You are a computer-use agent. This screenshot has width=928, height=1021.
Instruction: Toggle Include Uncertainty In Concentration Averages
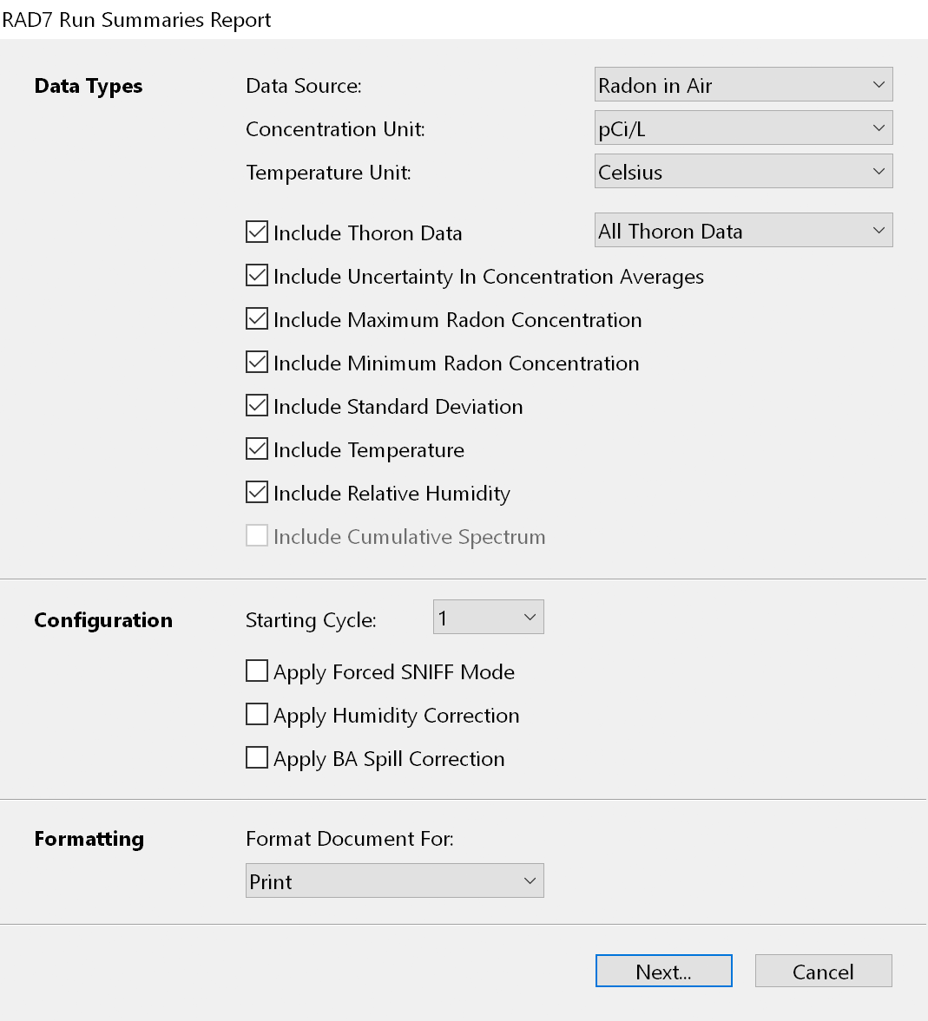pos(257,276)
